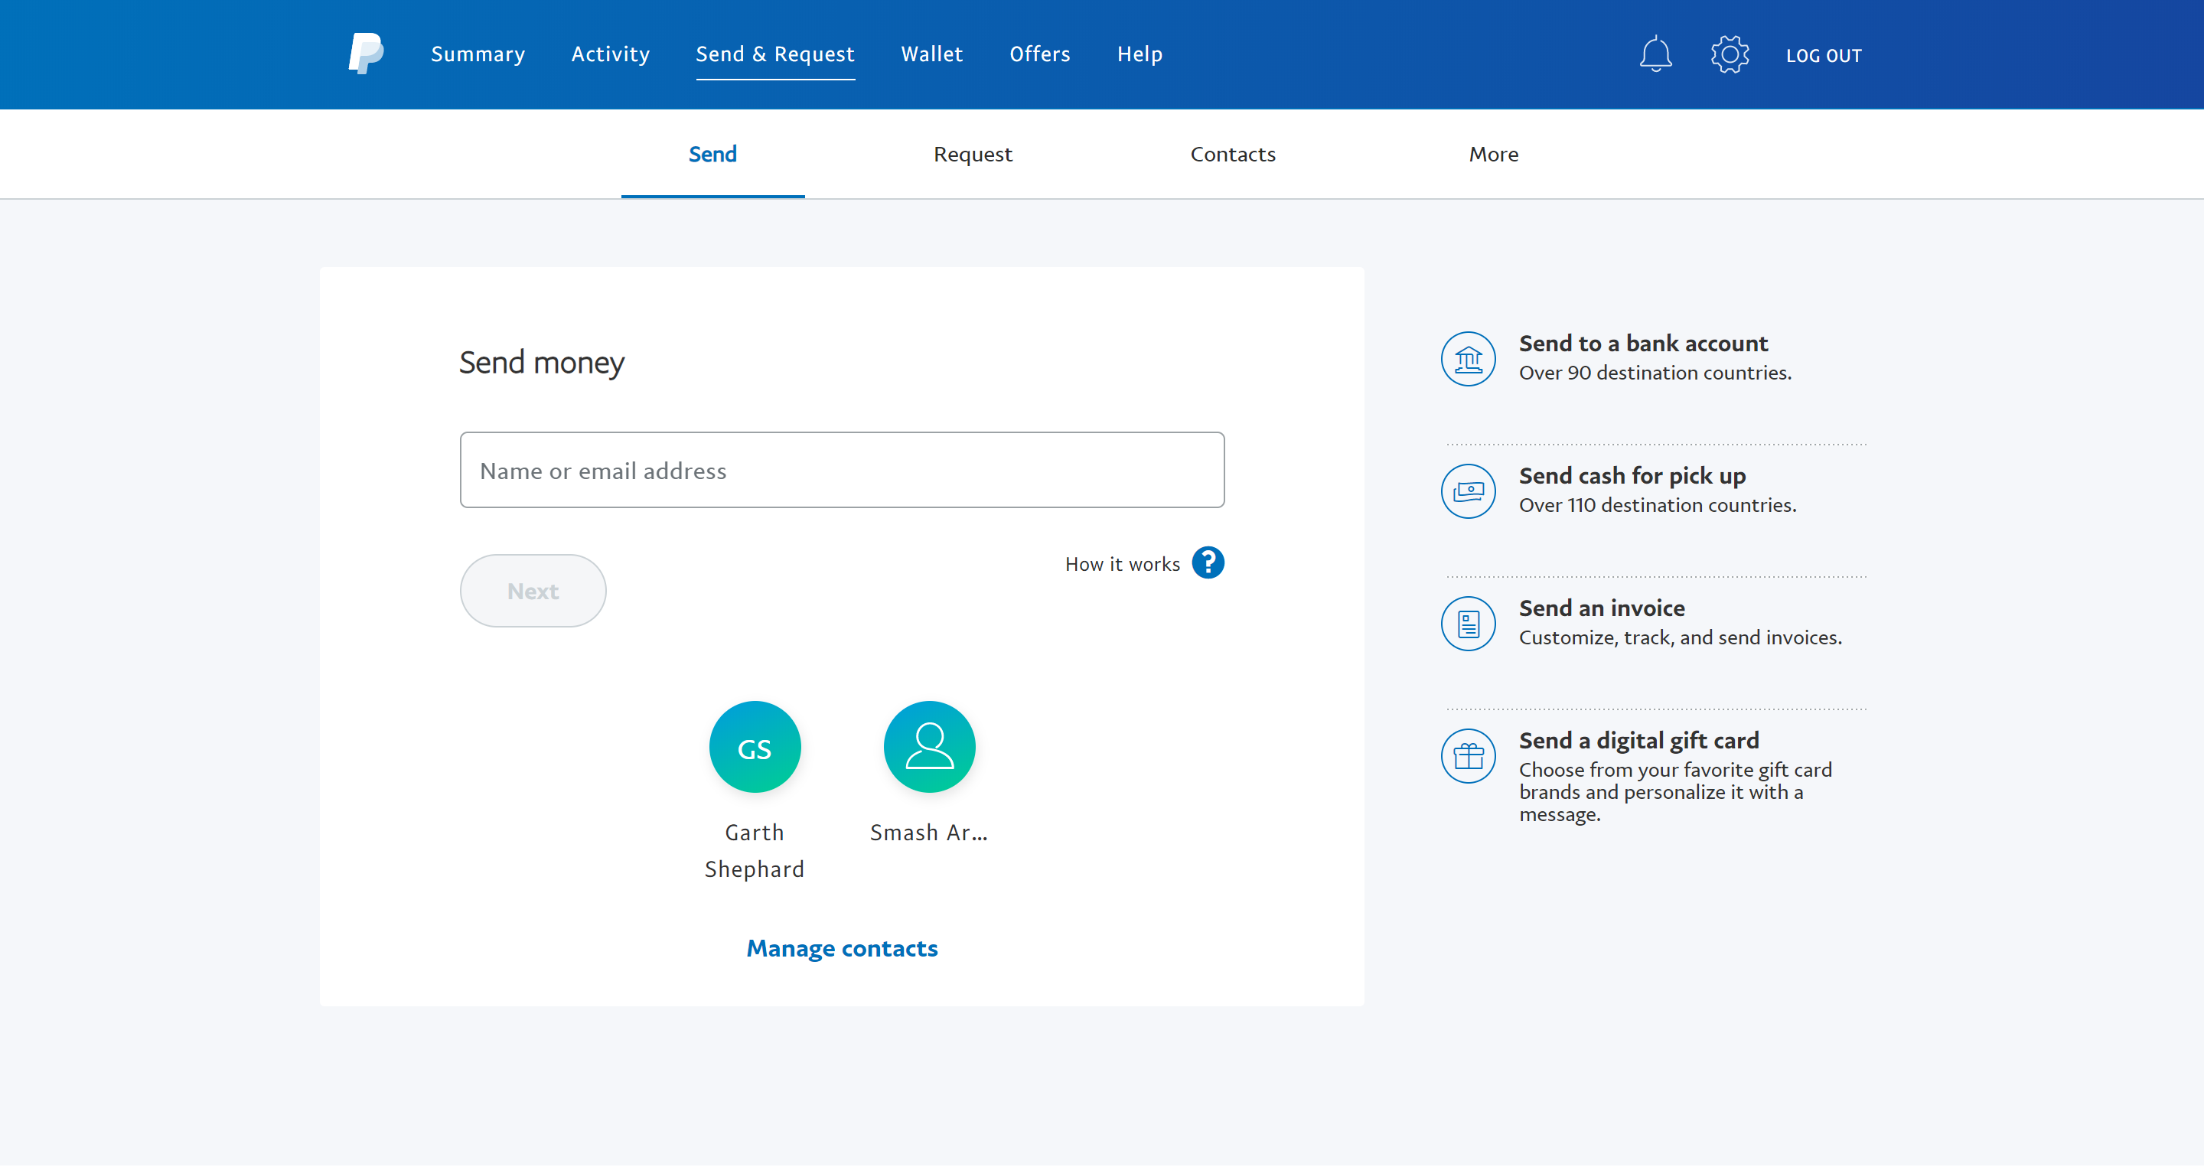Select the Smash Ar... contact avatar
Image resolution: width=2204 pixels, height=1167 pixels.
(929, 748)
